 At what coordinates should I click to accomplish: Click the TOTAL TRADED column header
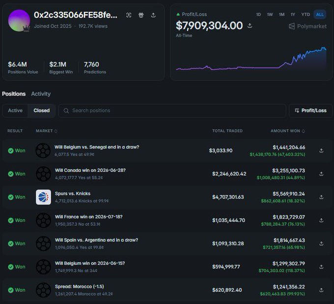click(x=227, y=131)
